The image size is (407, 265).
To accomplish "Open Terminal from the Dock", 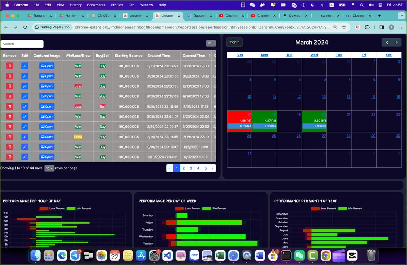I will pos(286,256).
